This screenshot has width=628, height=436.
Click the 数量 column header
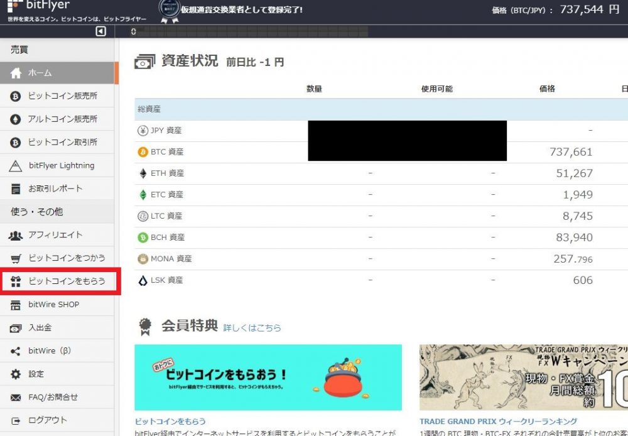coord(315,89)
